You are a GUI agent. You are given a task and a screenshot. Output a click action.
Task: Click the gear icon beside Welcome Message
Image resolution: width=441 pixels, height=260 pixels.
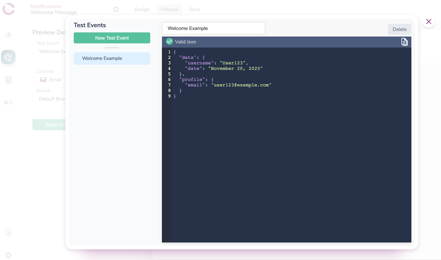116,9
